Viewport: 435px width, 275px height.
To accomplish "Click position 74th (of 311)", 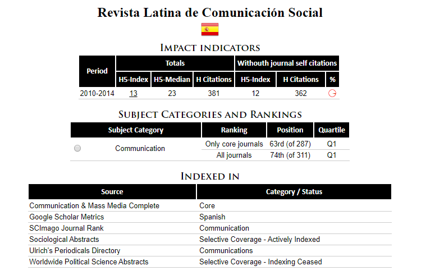I will click(290, 155).
